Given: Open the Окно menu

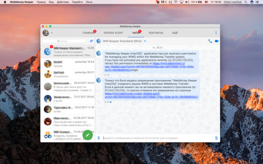Looking at the screenshot, I should click(x=89, y=2).
